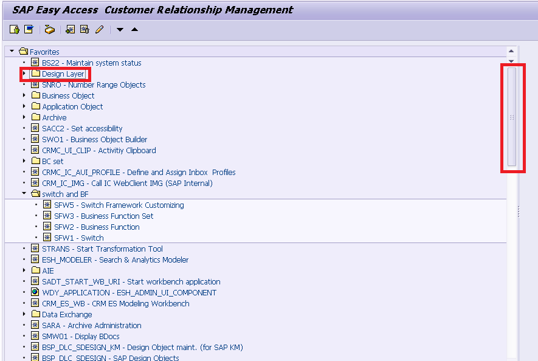Open SMW01 - Display BDocs transaction
Viewport: 538px width, 361px height.
(81, 336)
